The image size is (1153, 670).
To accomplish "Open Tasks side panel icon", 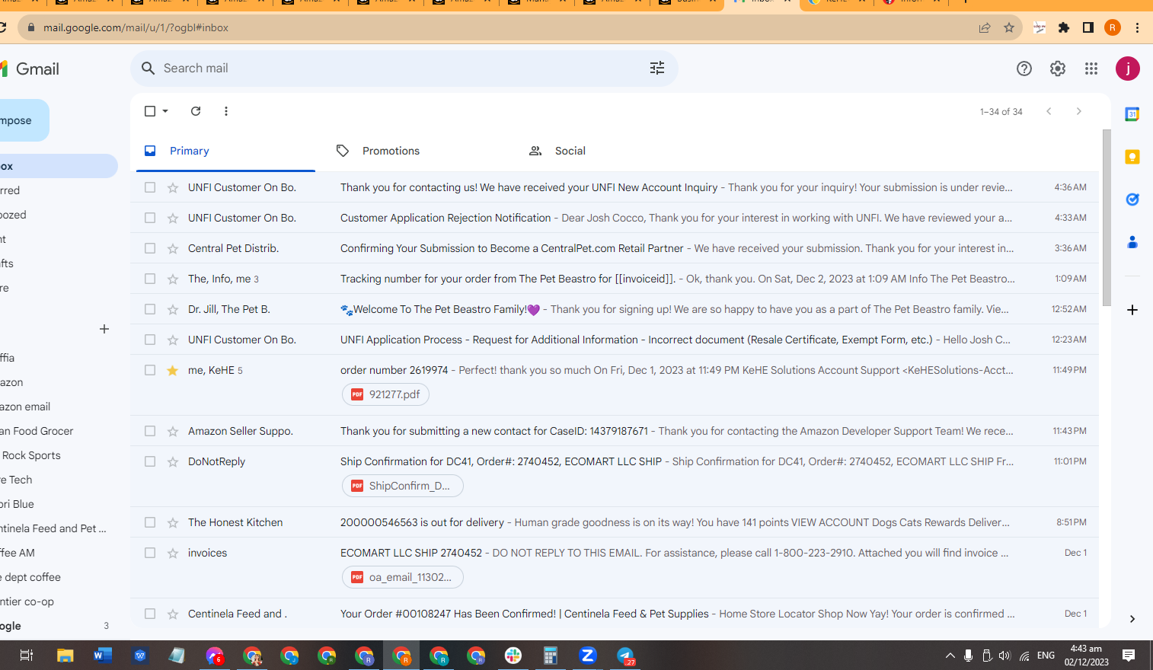I will pos(1132,199).
